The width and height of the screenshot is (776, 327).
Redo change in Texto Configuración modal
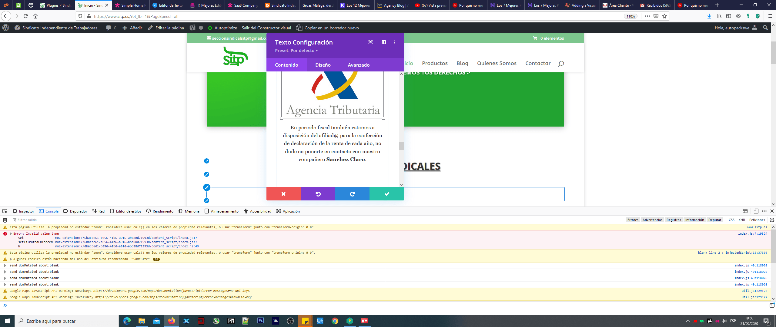pyautogui.click(x=352, y=194)
